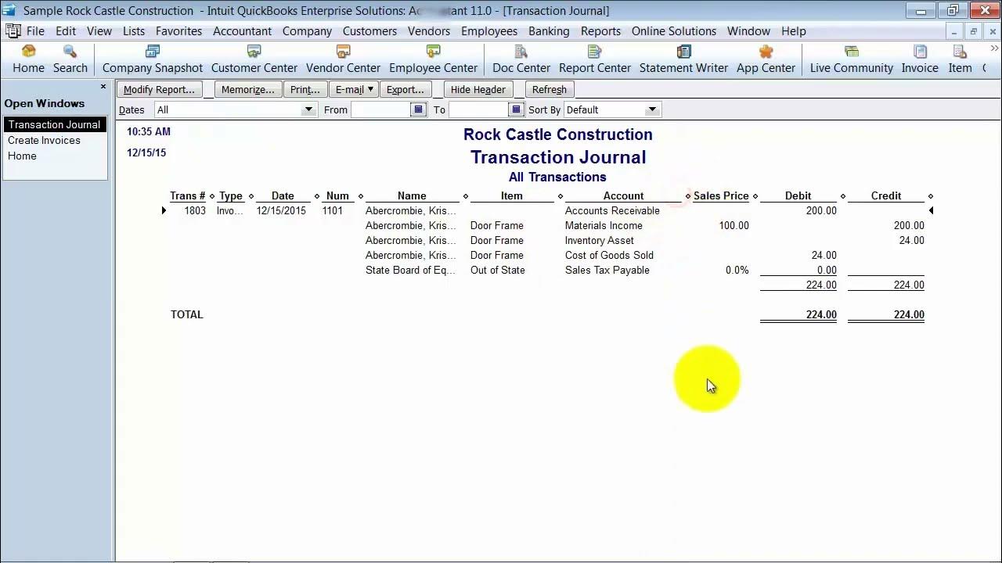
Task: Click the Out of State item
Action: pos(498,270)
